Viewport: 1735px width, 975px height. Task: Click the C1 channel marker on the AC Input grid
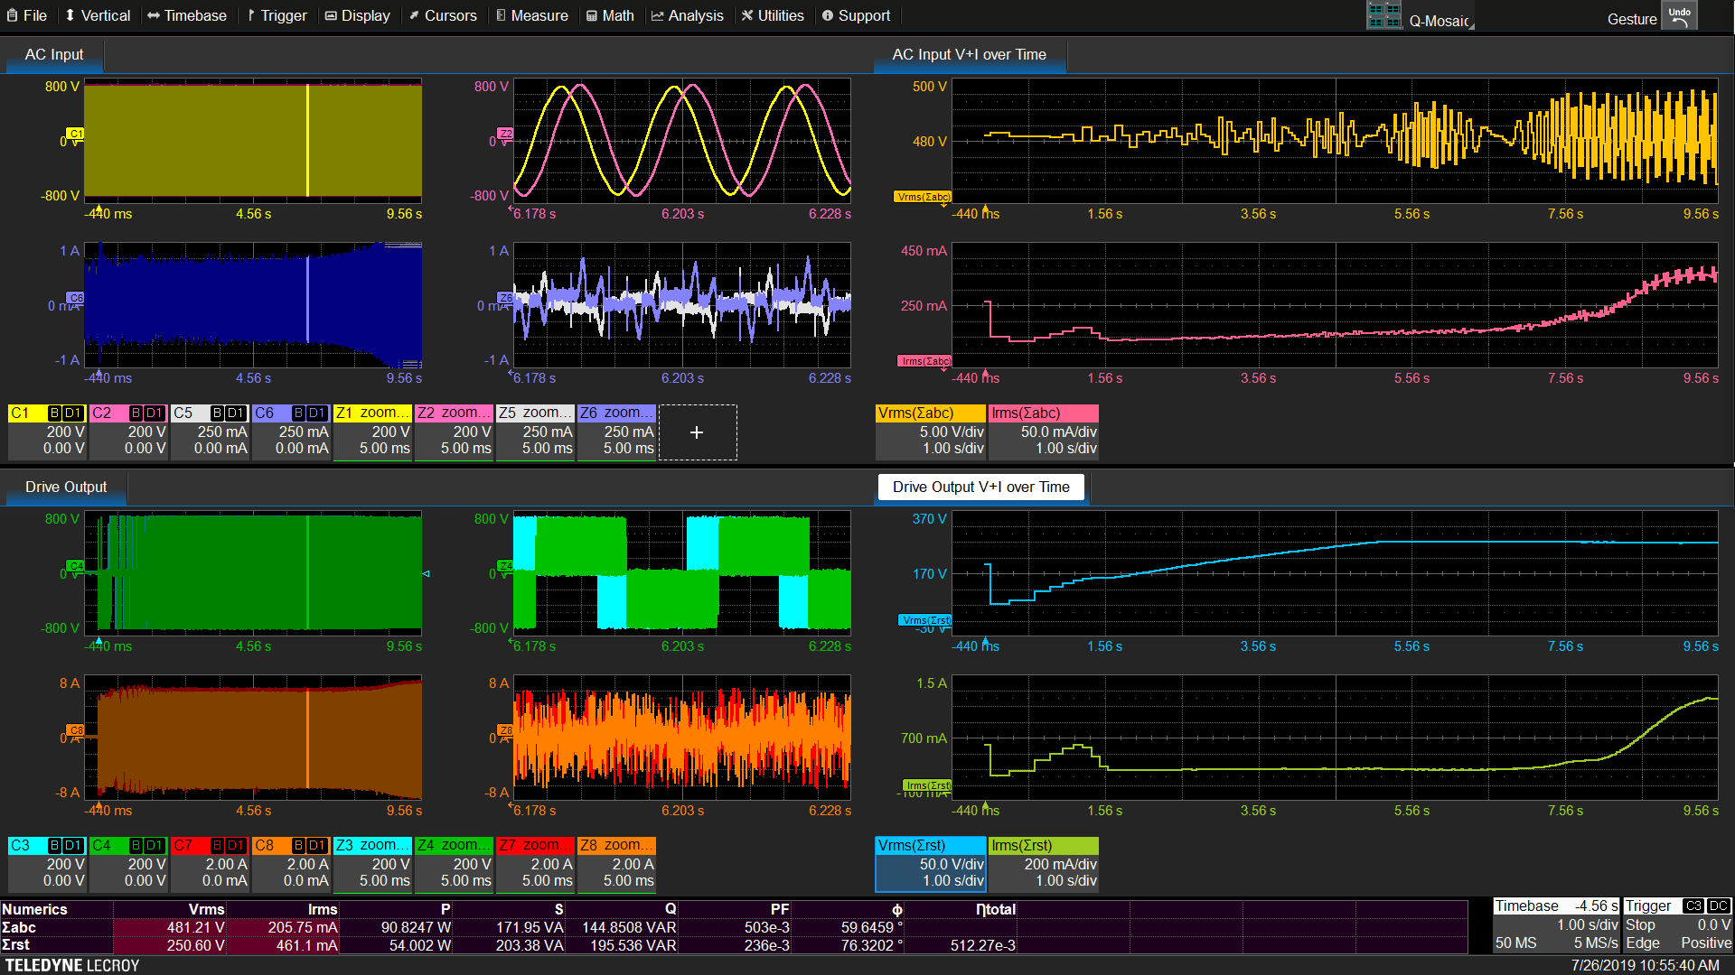[x=76, y=134]
